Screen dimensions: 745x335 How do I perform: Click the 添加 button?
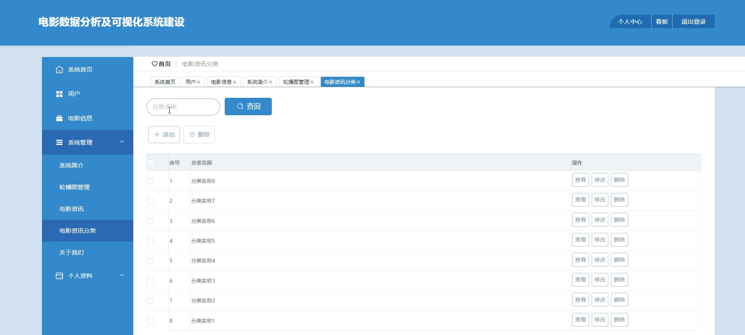pyautogui.click(x=164, y=135)
